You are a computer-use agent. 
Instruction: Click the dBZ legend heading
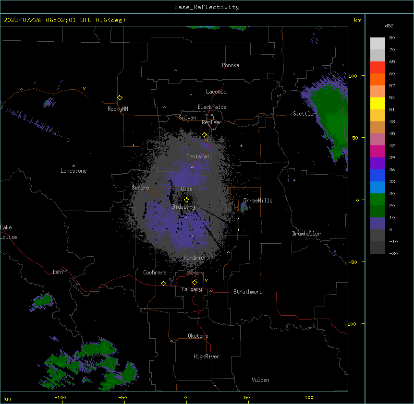point(389,26)
